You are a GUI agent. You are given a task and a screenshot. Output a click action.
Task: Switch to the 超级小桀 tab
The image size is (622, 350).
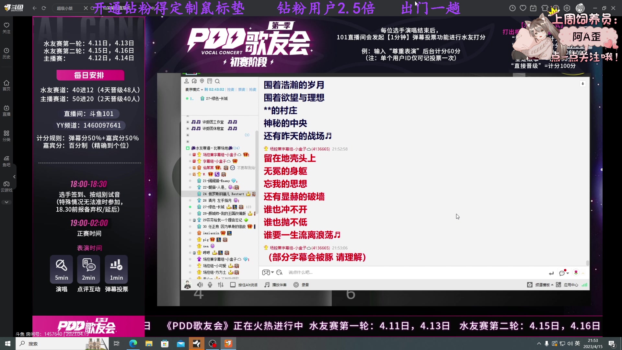point(65,8)
